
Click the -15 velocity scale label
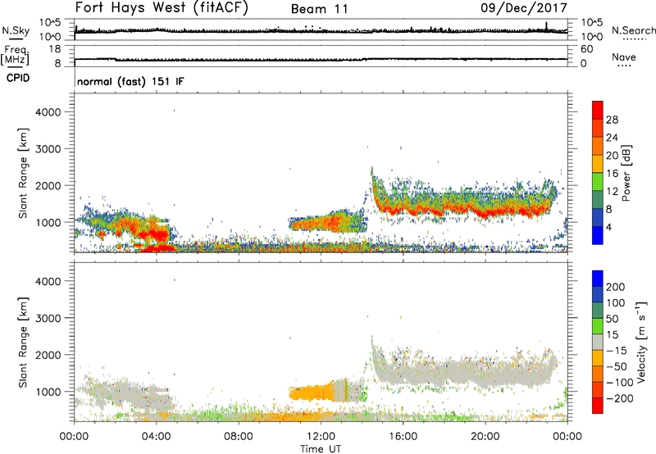(x=617, y=351)
